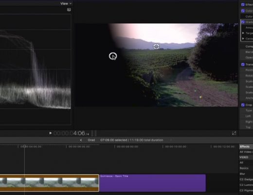Disable the Color effect checkbox in inspector
The width and height of the screenshot is (253, 195).
coord(243,11)
